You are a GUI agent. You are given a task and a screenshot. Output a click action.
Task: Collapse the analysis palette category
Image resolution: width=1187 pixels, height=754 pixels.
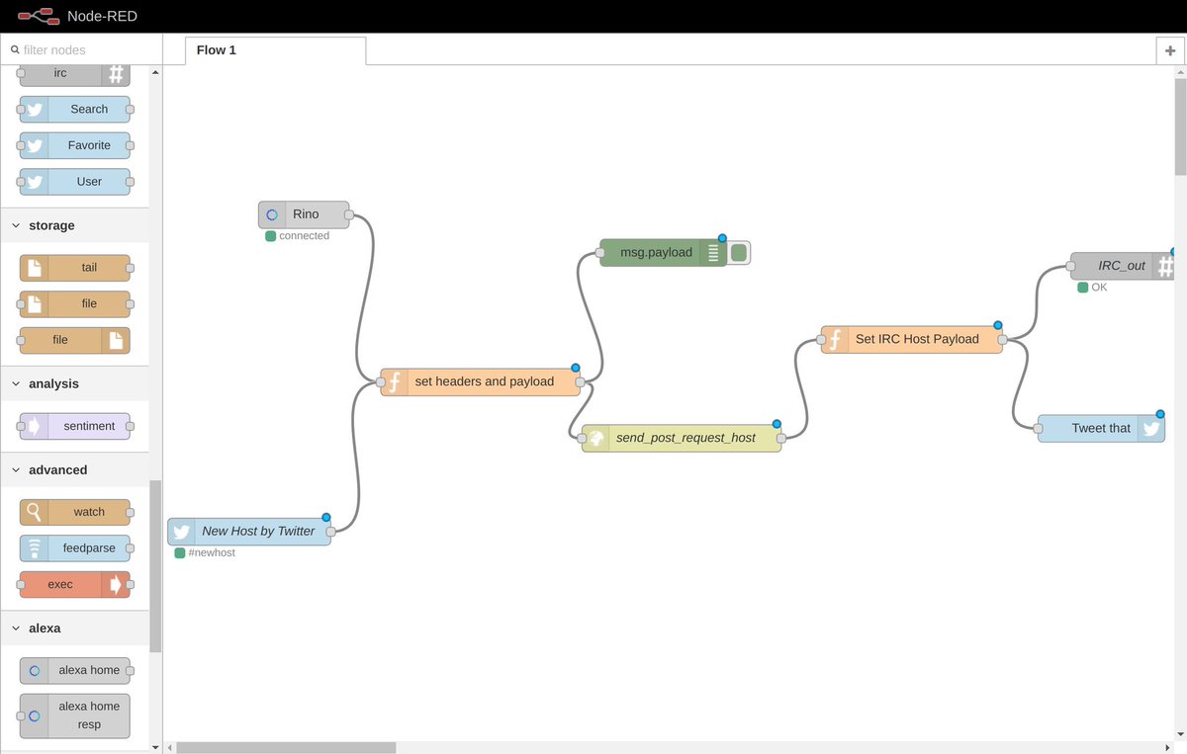click(74, 383)
